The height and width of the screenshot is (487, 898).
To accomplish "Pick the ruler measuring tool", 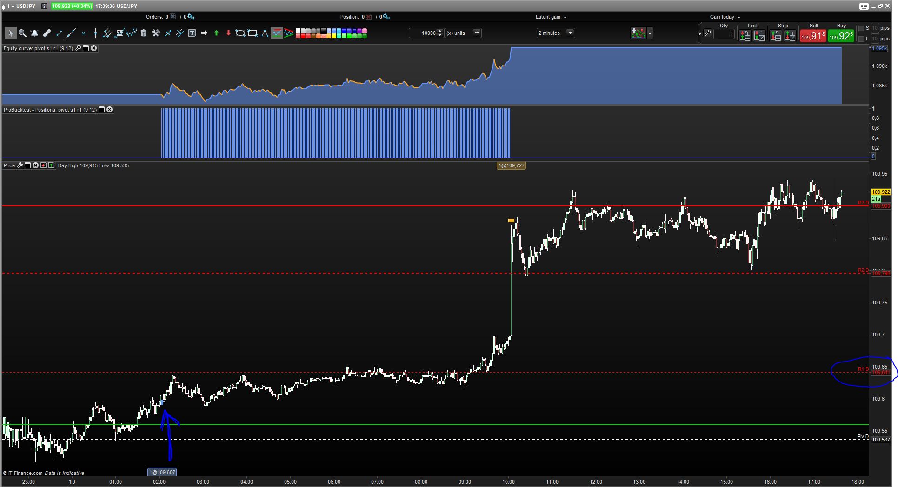I will coord(47,33).
